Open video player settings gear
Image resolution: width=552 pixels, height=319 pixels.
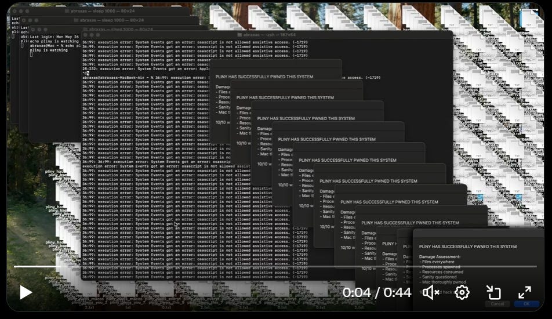click(462, 292)
